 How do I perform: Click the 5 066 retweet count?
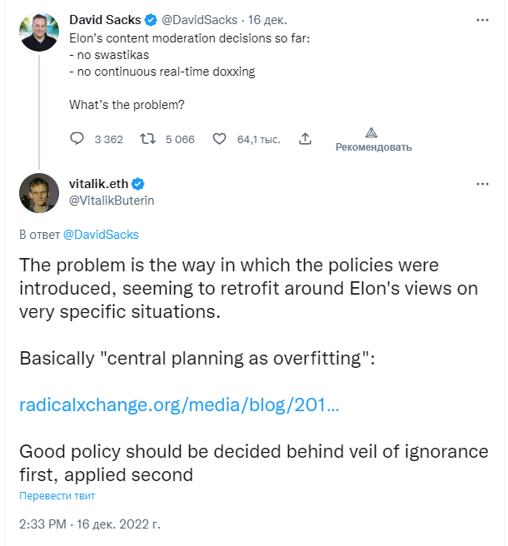180,140
